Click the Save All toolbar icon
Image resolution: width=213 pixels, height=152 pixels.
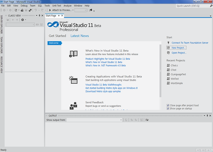click(30, 10)
